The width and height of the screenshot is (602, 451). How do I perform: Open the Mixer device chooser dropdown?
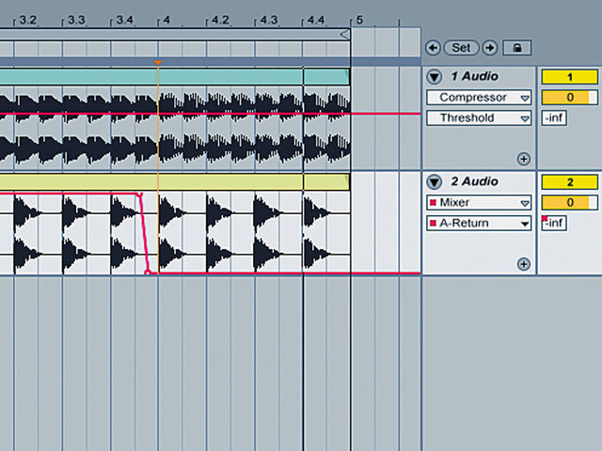pos(479,203)
